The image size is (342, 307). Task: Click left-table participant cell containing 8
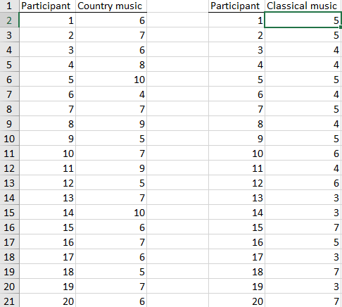click(47, 124)
